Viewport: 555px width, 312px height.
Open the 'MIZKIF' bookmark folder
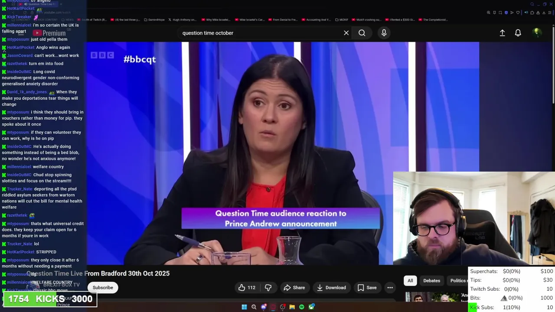click(x=341, y=19)
